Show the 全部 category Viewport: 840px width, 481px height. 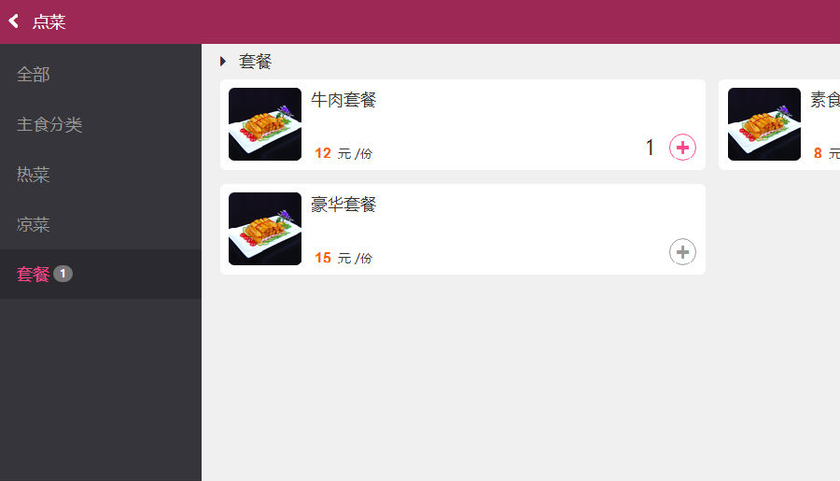(34, 75)
